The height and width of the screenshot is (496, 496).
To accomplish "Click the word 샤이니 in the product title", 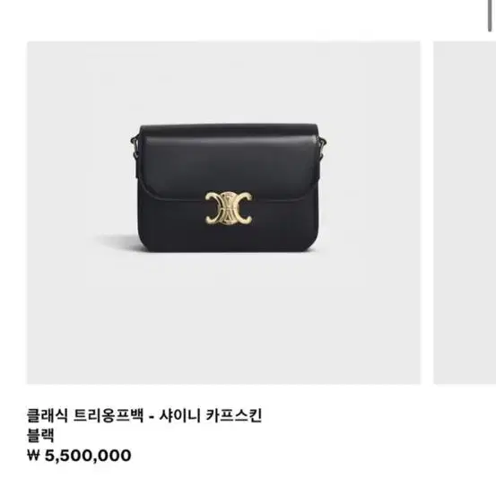I will coord(179,415).
